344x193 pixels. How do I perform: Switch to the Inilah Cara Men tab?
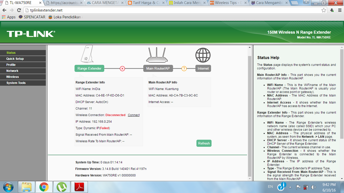coord(187,3)
